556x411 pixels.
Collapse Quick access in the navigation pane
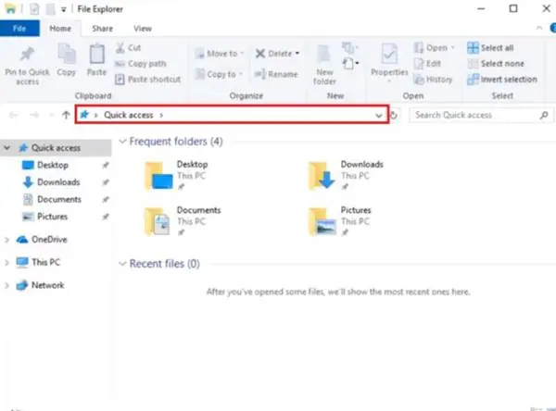click(x=7, y=148)
